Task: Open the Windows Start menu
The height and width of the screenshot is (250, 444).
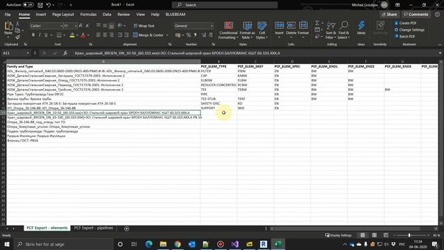Action: 7,244
